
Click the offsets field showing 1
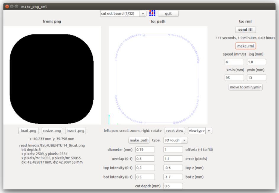tap(173, 150)
